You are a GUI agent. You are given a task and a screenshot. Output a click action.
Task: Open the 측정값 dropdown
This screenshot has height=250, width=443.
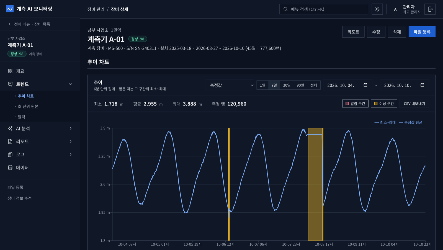click(x=230, y=85)
